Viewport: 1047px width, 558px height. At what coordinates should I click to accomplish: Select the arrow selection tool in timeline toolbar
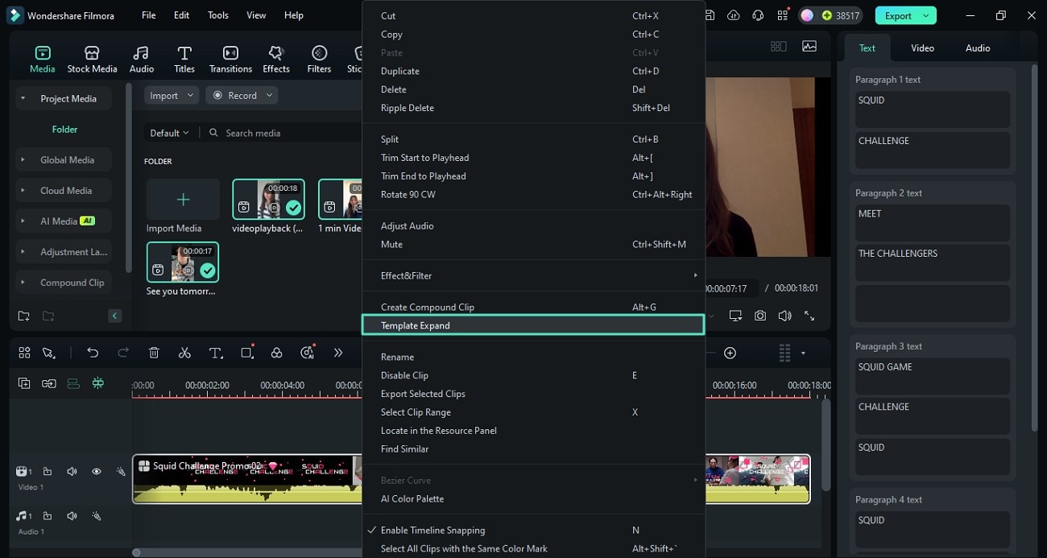[49, 353]
